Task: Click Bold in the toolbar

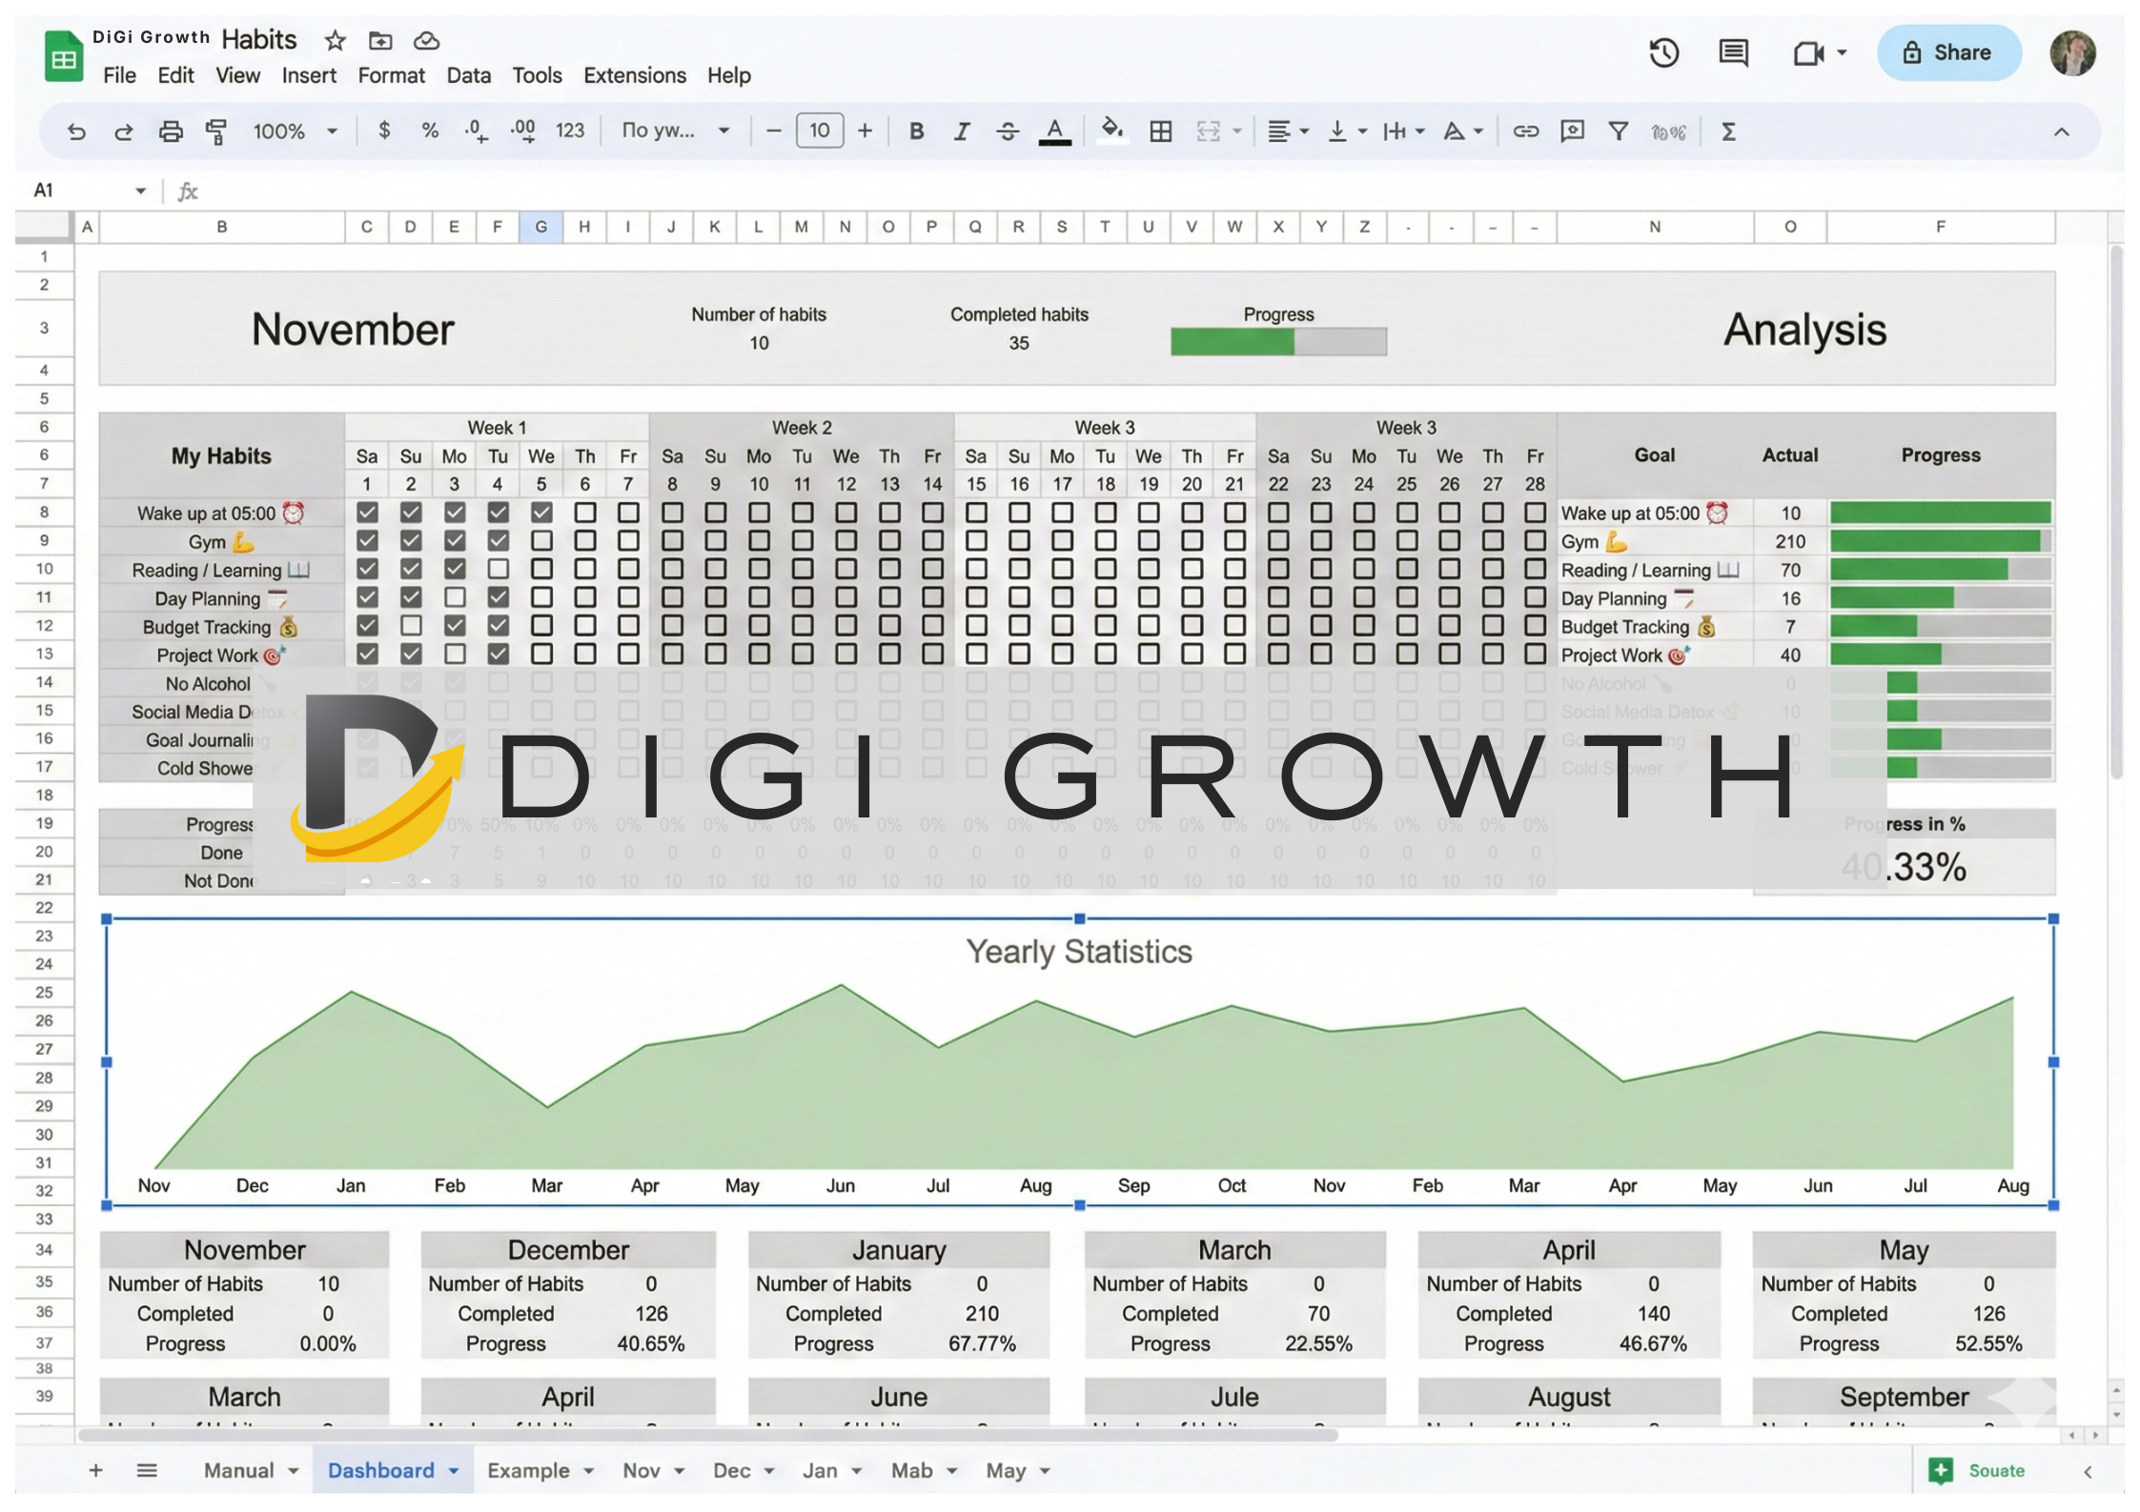Action: tap(915, 131)
